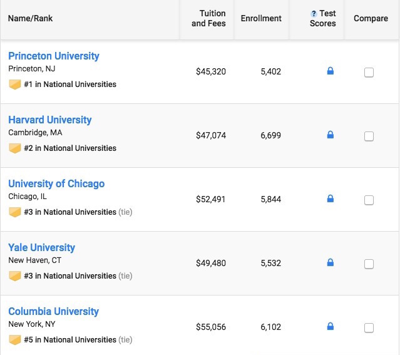Click the Enrollment column header
The width and height of the screenshot is (400, 355).
pos(261,19)
